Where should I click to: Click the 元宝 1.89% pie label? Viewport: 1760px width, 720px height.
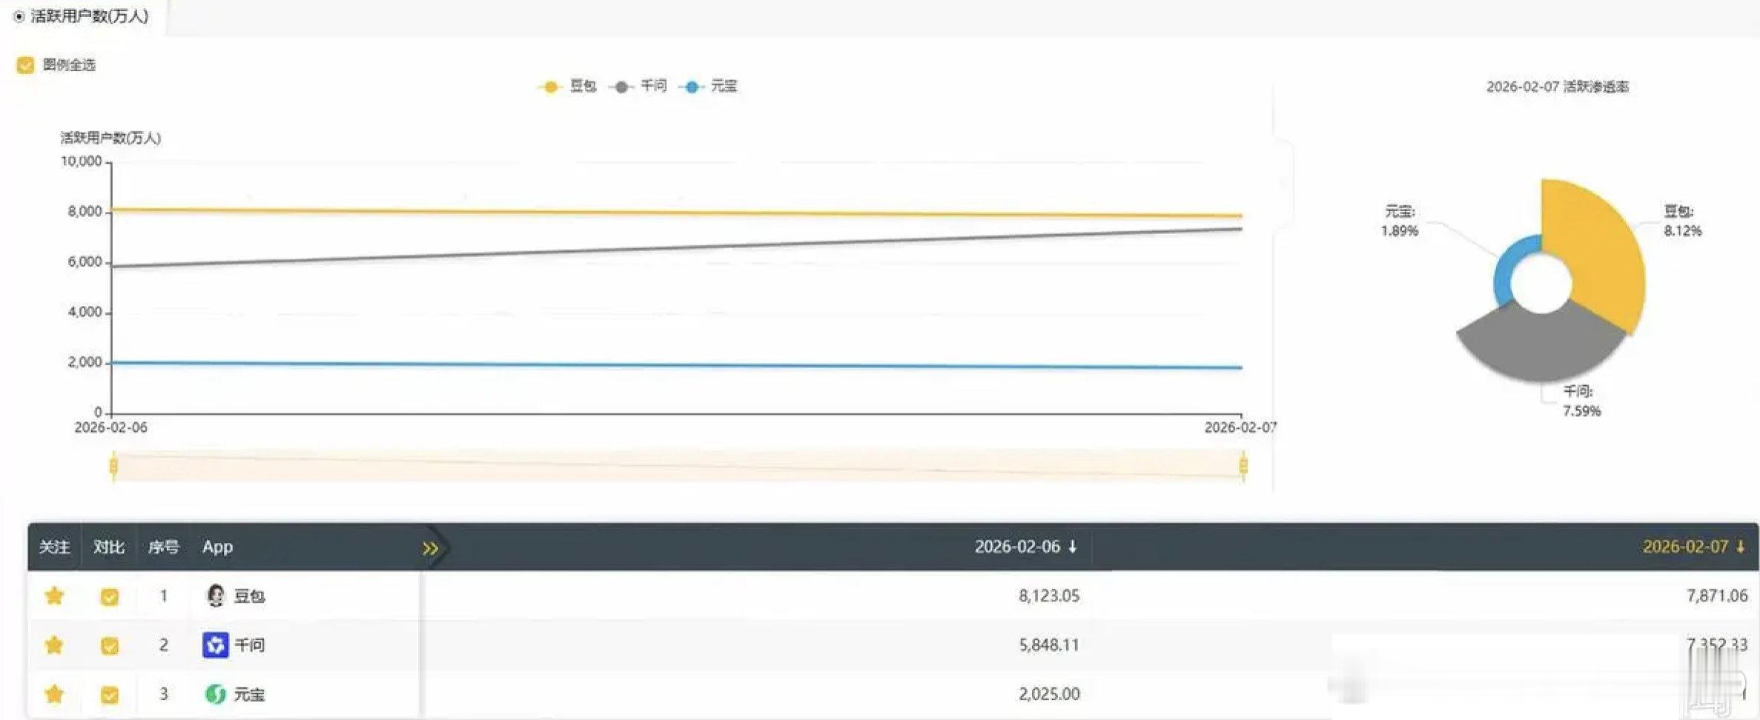[1399, 221]
